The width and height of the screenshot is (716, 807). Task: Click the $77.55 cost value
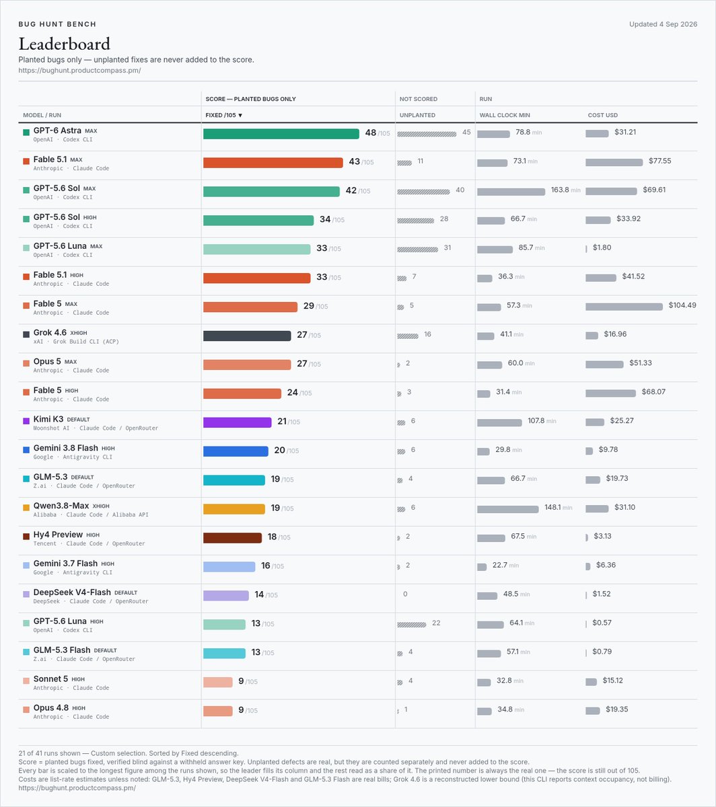pos(659,161)
